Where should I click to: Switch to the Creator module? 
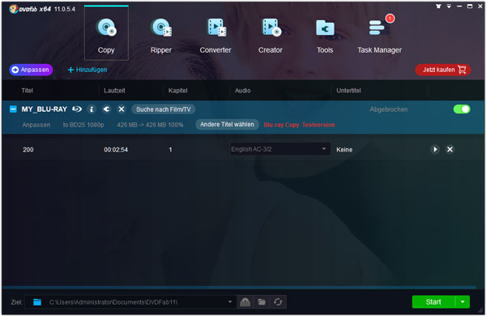point(271,36)
